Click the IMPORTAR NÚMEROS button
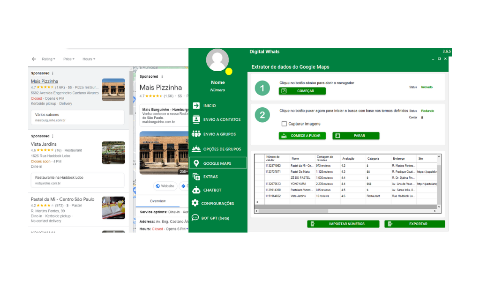 [343, 224]
